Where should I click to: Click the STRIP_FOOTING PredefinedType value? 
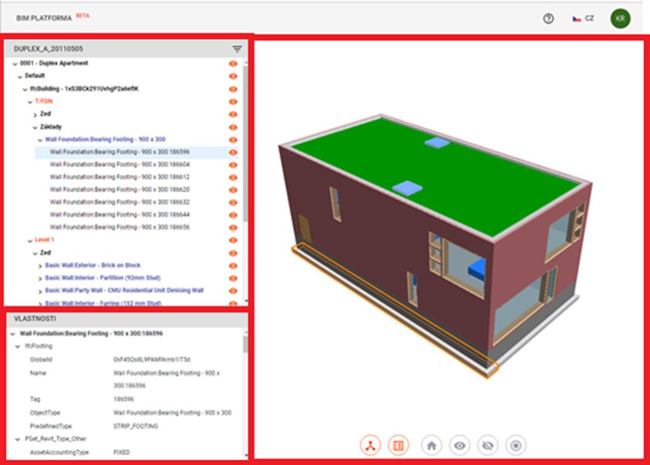(x=136, y=426)
